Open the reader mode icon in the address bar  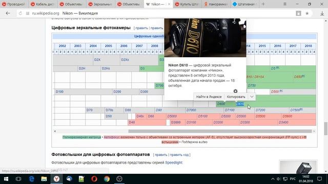(298, 13)
